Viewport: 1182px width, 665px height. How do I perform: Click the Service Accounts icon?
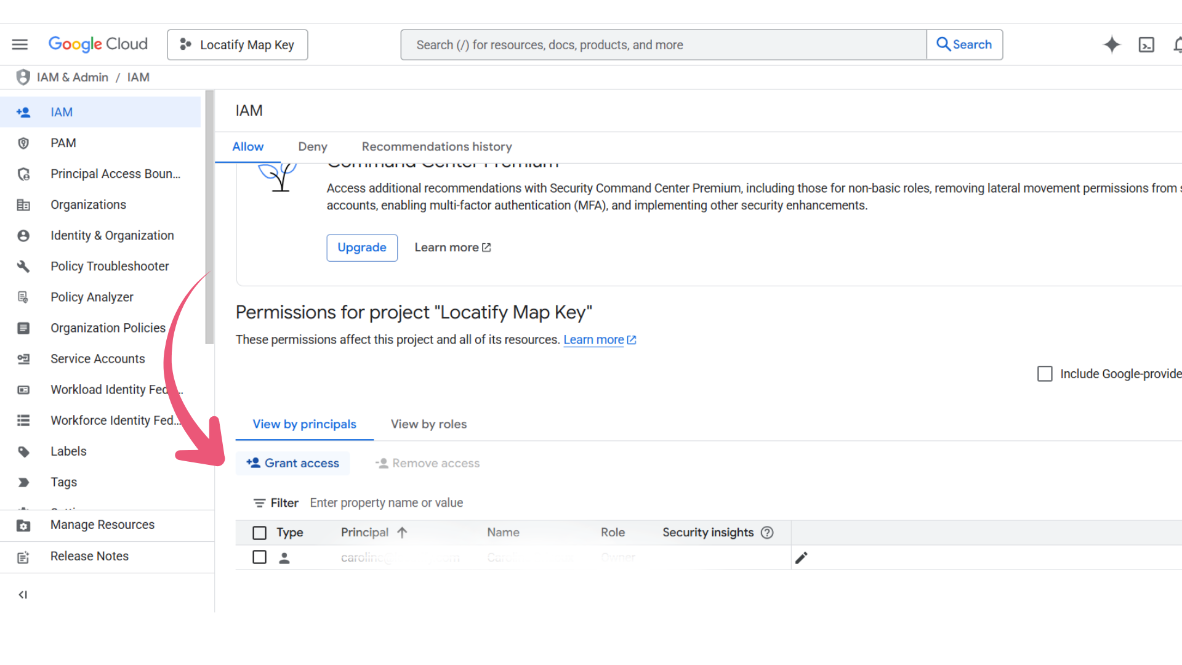(23, 358)
